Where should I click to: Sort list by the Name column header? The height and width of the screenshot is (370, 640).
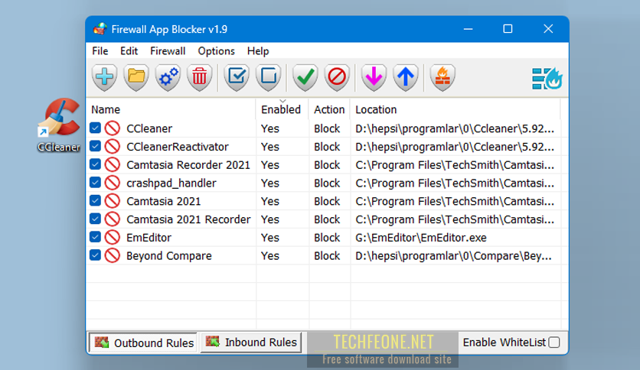tap(171, 109)
